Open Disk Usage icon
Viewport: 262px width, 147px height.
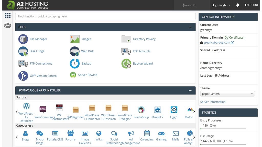(23, 51)
